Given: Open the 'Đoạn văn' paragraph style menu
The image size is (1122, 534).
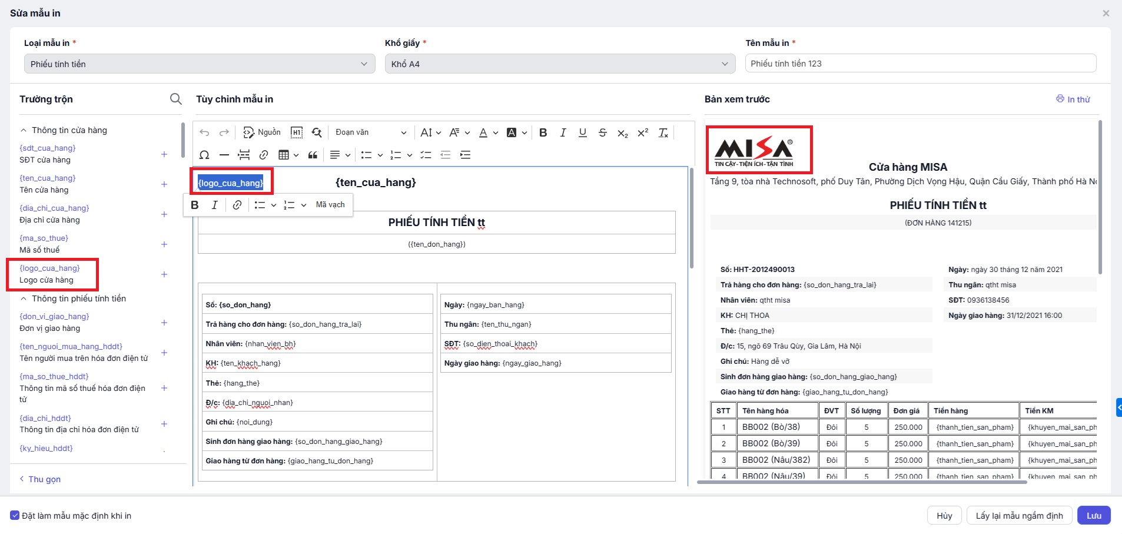Looking at the screenshot, I should click(370, 132).
